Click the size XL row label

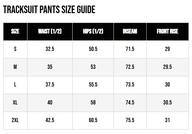click(15, 102)
